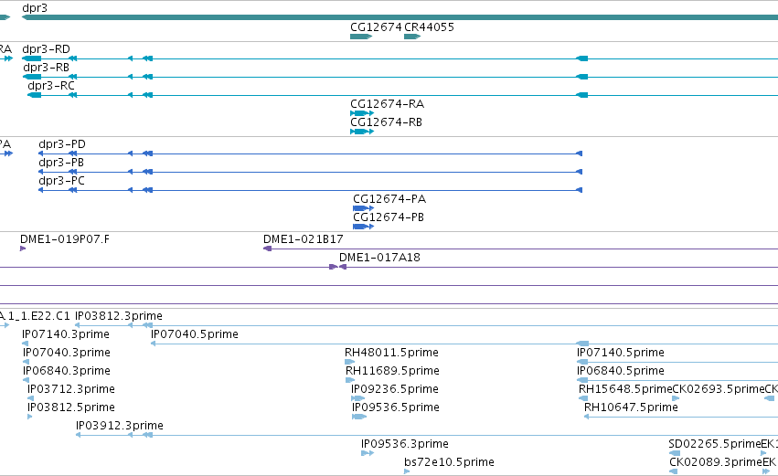The width and height of the screenshot is (778, 476).
Task: Open transcript CG12674-RA
Action: point(387,104)
